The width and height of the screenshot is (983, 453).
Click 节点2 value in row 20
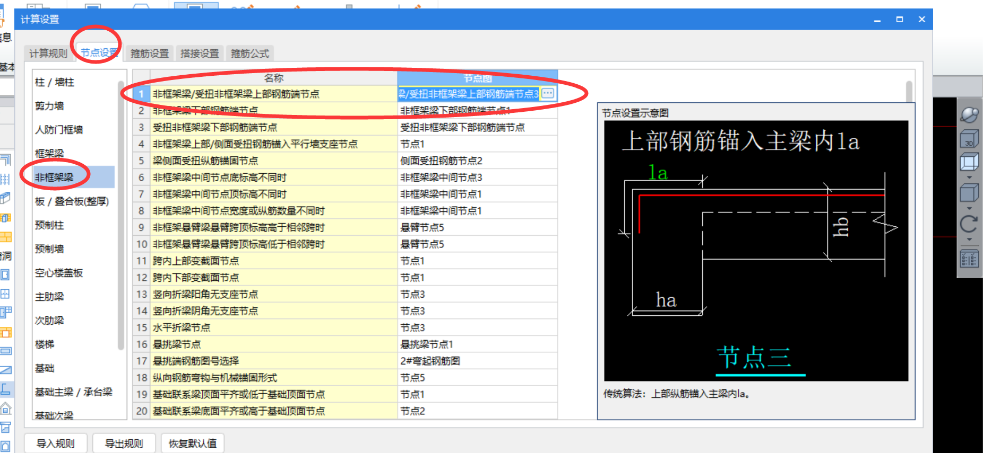point(478,411)
